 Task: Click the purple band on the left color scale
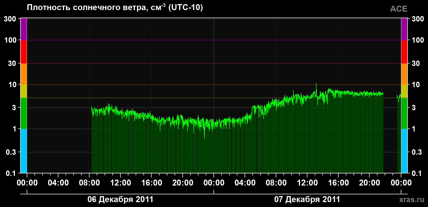coord(24,29)
